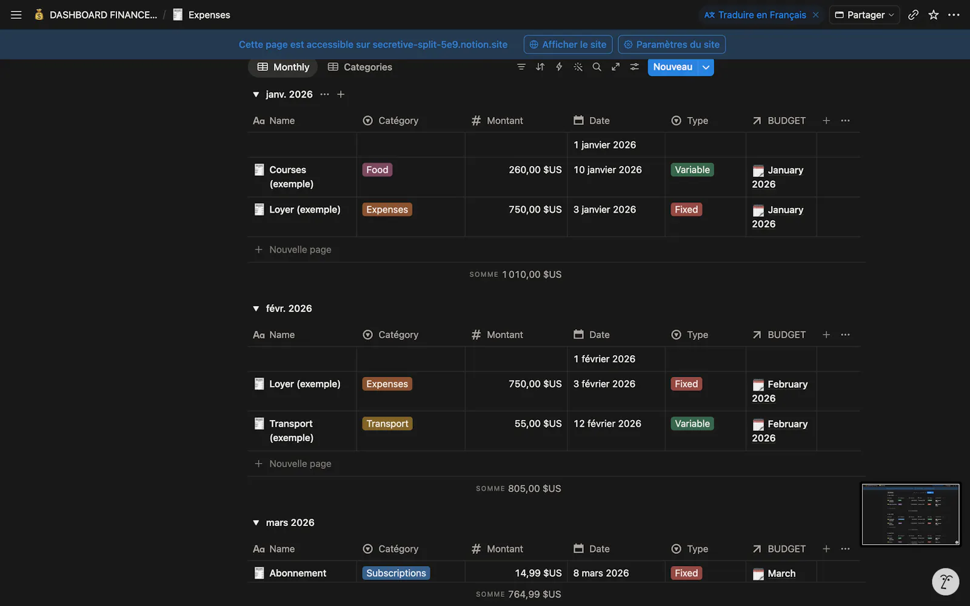This screenshot has width=970, height=606.
Task: Open database search magnifier
Action: [597, 67]
